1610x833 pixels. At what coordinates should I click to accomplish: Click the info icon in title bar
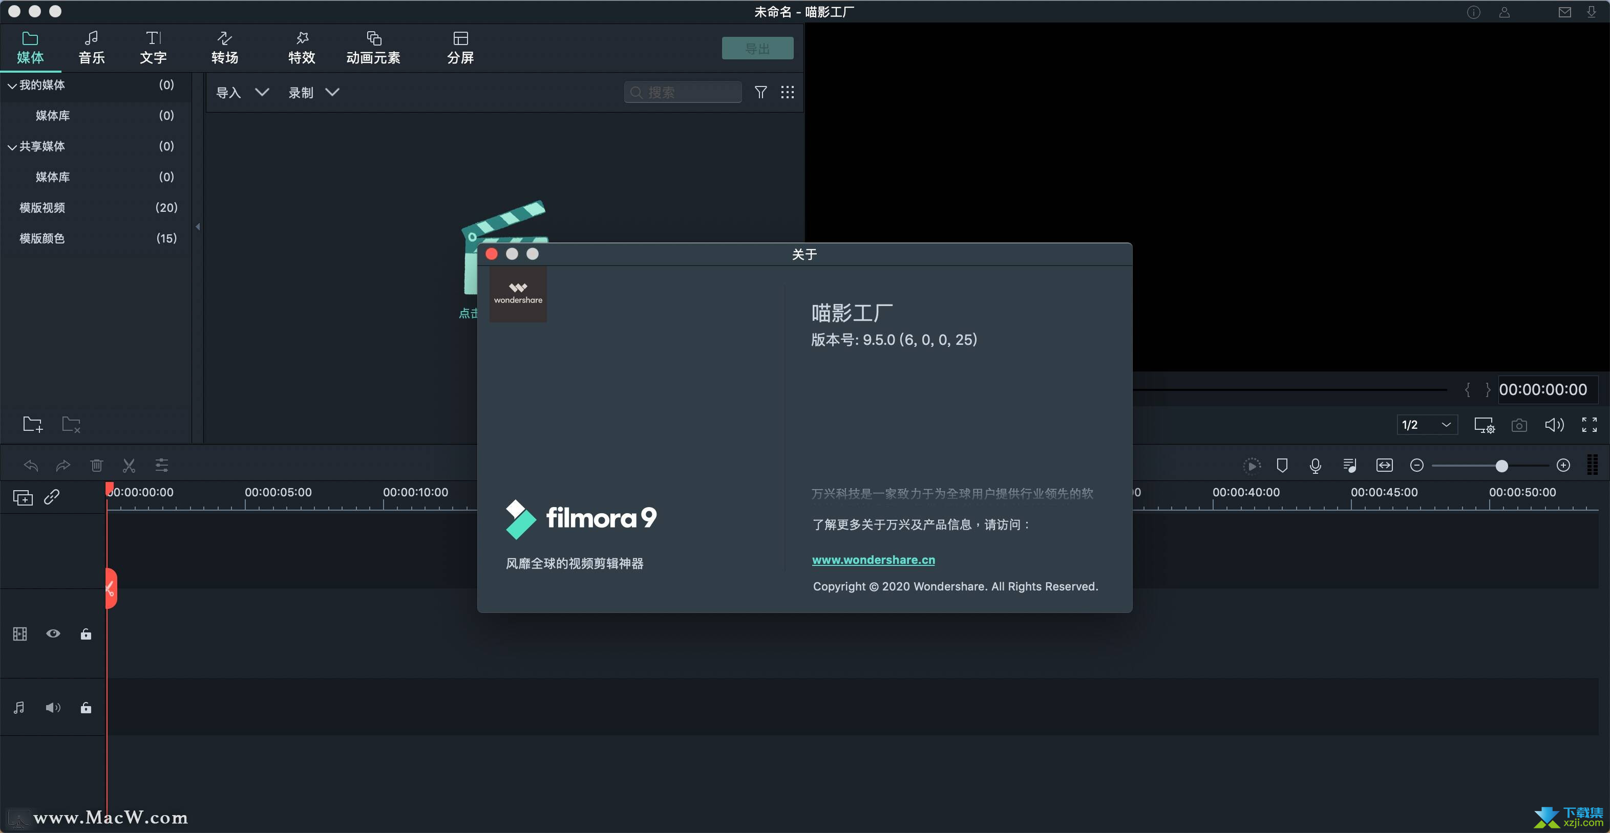point(1474,12)
